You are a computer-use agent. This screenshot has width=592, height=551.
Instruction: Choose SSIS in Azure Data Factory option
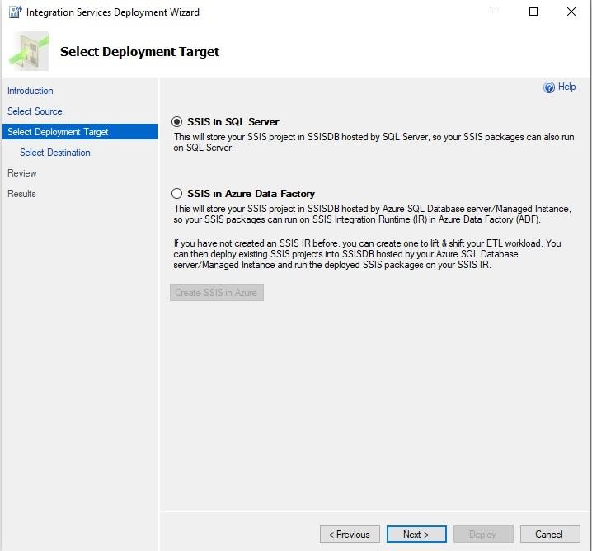(176, 194)
